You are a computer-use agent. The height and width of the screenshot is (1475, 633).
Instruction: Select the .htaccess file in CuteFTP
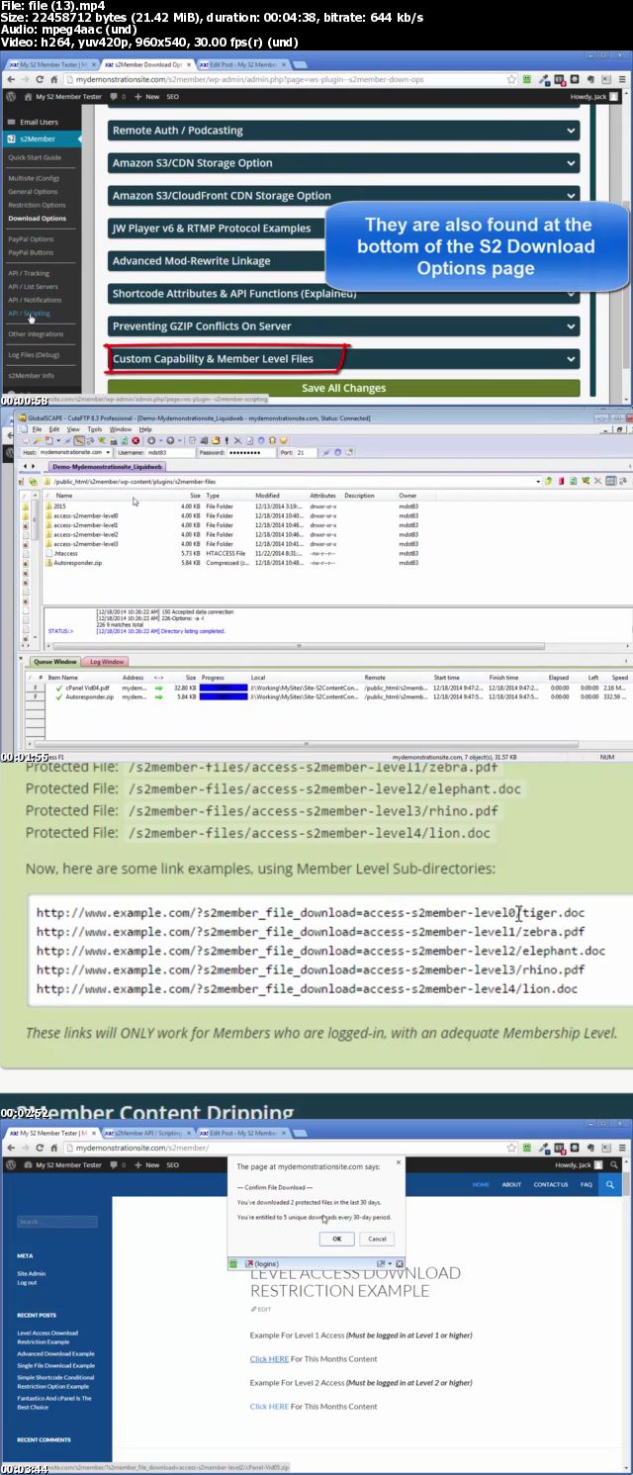tap(65, 553)
